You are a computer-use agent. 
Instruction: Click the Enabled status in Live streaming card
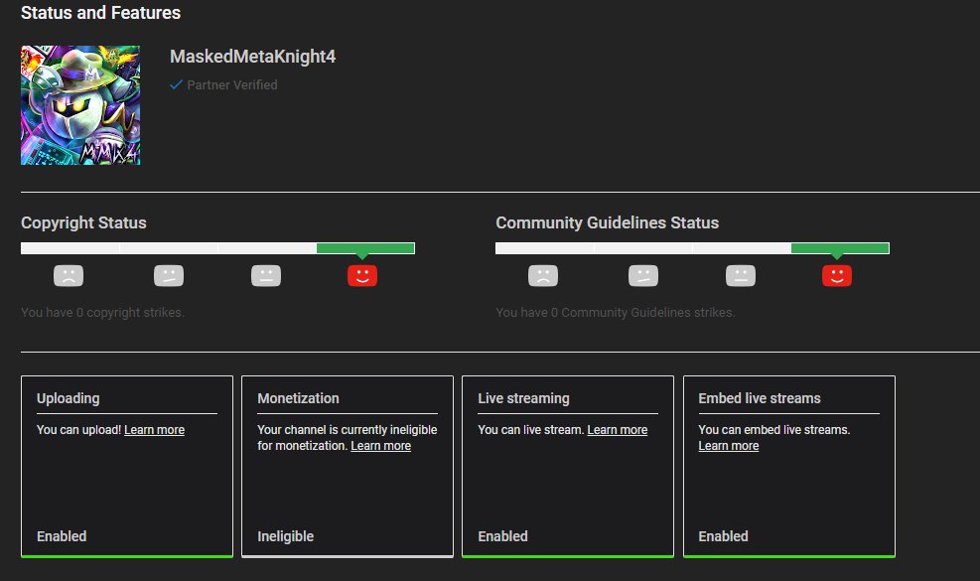point(503,536)
